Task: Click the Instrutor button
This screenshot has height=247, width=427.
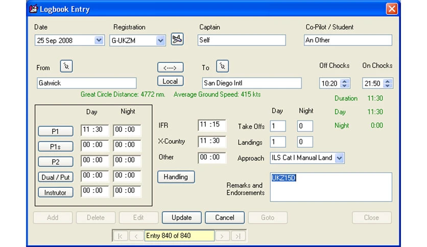Action: [x=56, y=192]
